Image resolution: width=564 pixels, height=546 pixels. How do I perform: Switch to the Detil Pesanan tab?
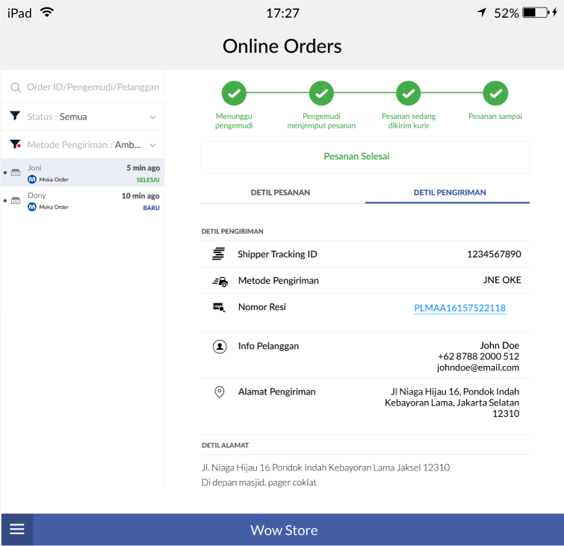280,193
